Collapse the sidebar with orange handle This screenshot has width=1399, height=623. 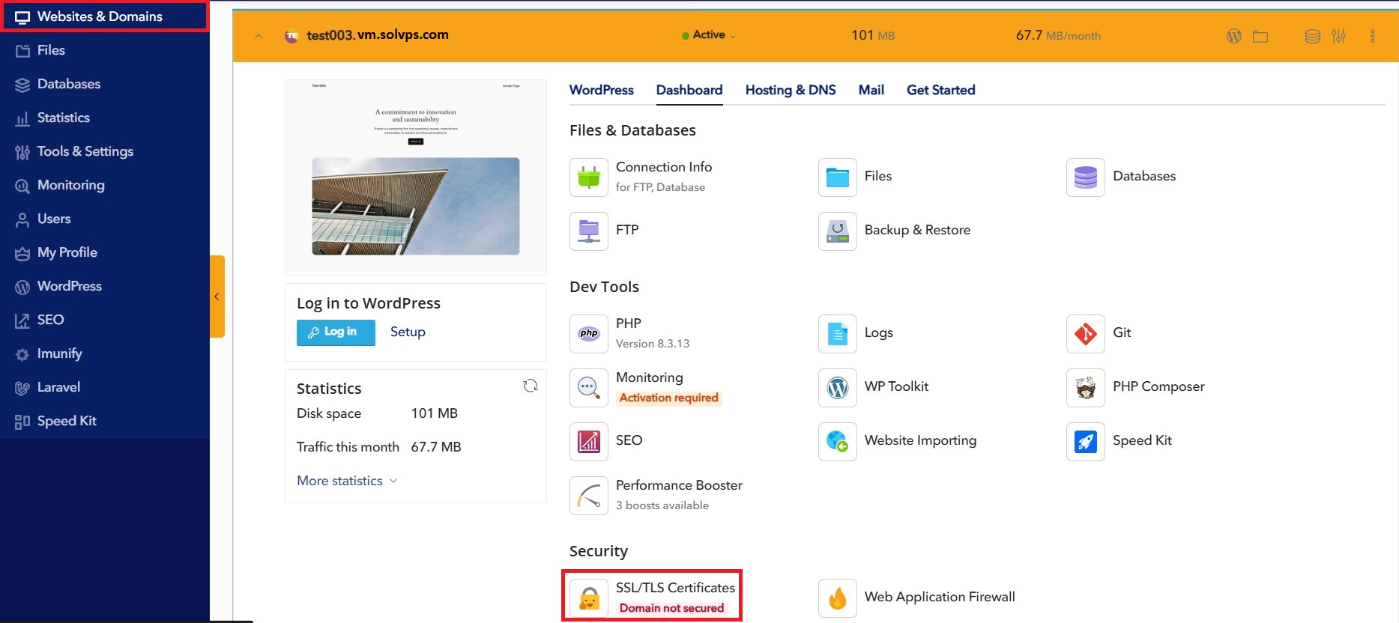(x=217, y=297)
